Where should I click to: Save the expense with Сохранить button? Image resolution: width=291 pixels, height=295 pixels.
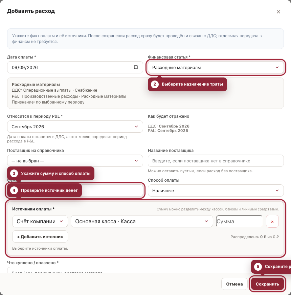267,284
